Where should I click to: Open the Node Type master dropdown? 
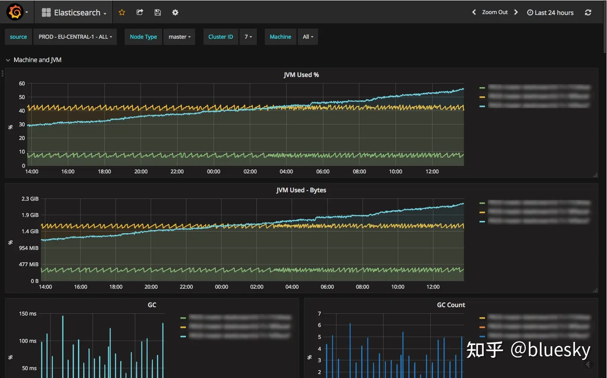click(179, 37)
